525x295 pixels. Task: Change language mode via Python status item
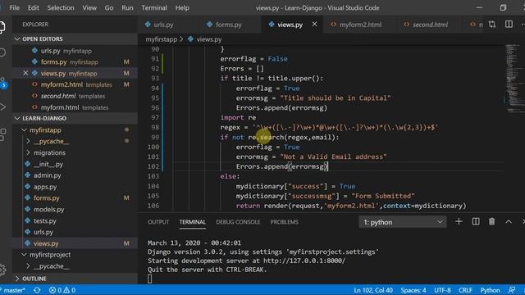click(490, 290)
